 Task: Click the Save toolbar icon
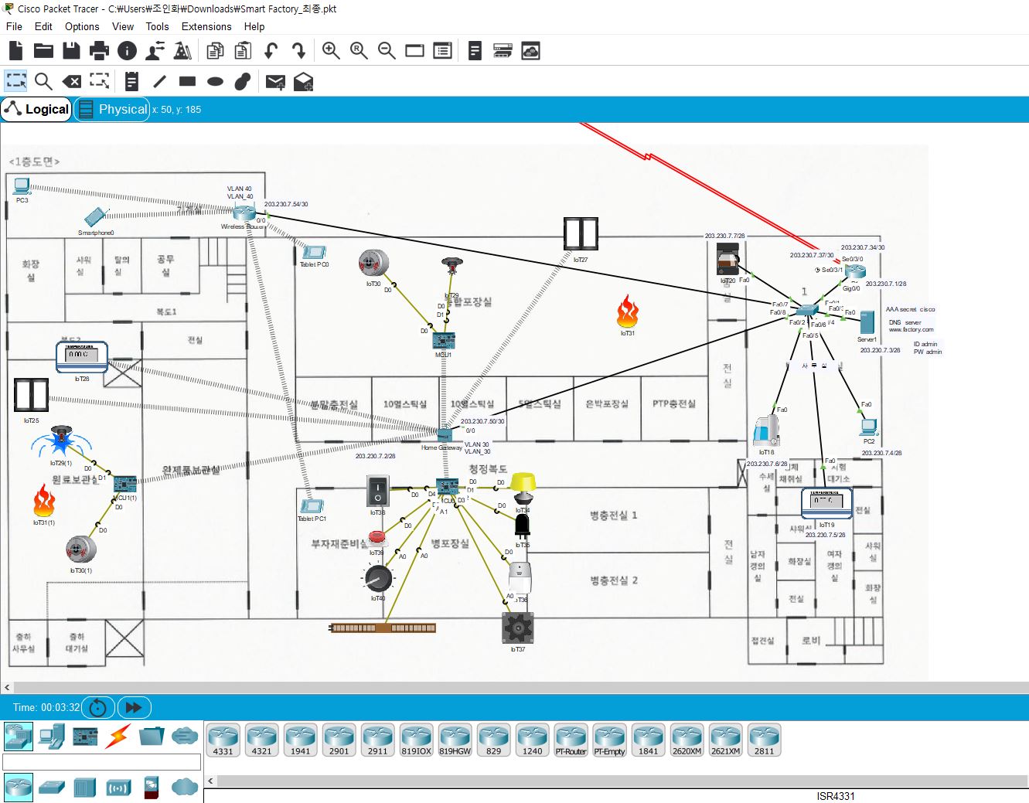pyautogui.click(x=71, y=50)
